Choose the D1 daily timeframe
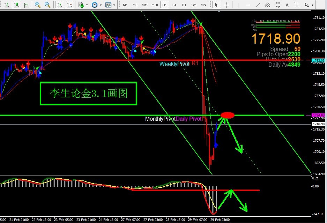The width and height of the screenshot is (327, 223). 184,5
